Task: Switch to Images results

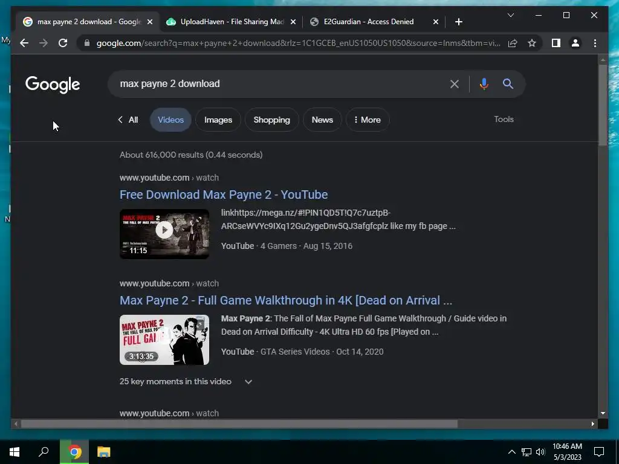Action: pos(218,120)
